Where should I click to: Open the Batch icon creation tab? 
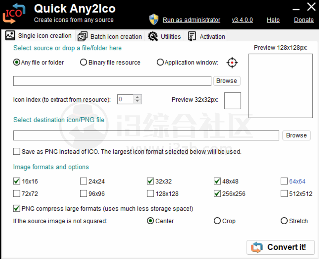pos(110,36)
